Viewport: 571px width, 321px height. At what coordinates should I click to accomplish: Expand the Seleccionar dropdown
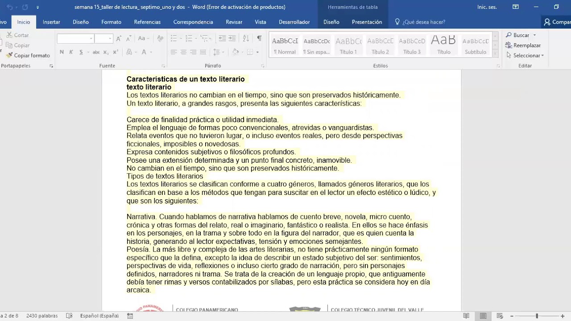(x=542, y=56)
